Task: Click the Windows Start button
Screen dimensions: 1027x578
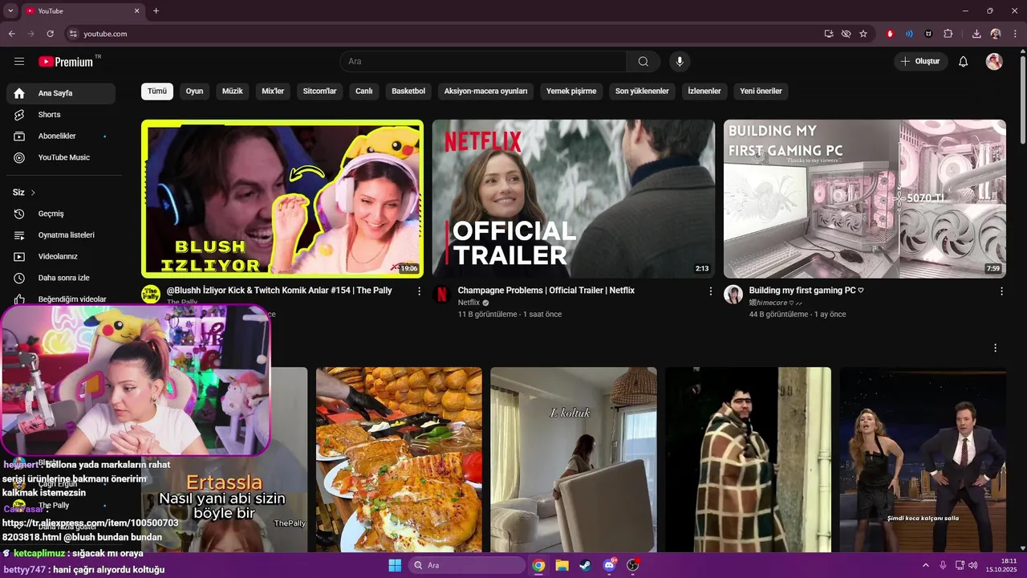Action: 395,565
